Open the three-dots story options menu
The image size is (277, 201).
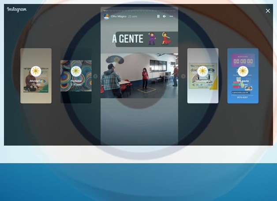(171, 16)
